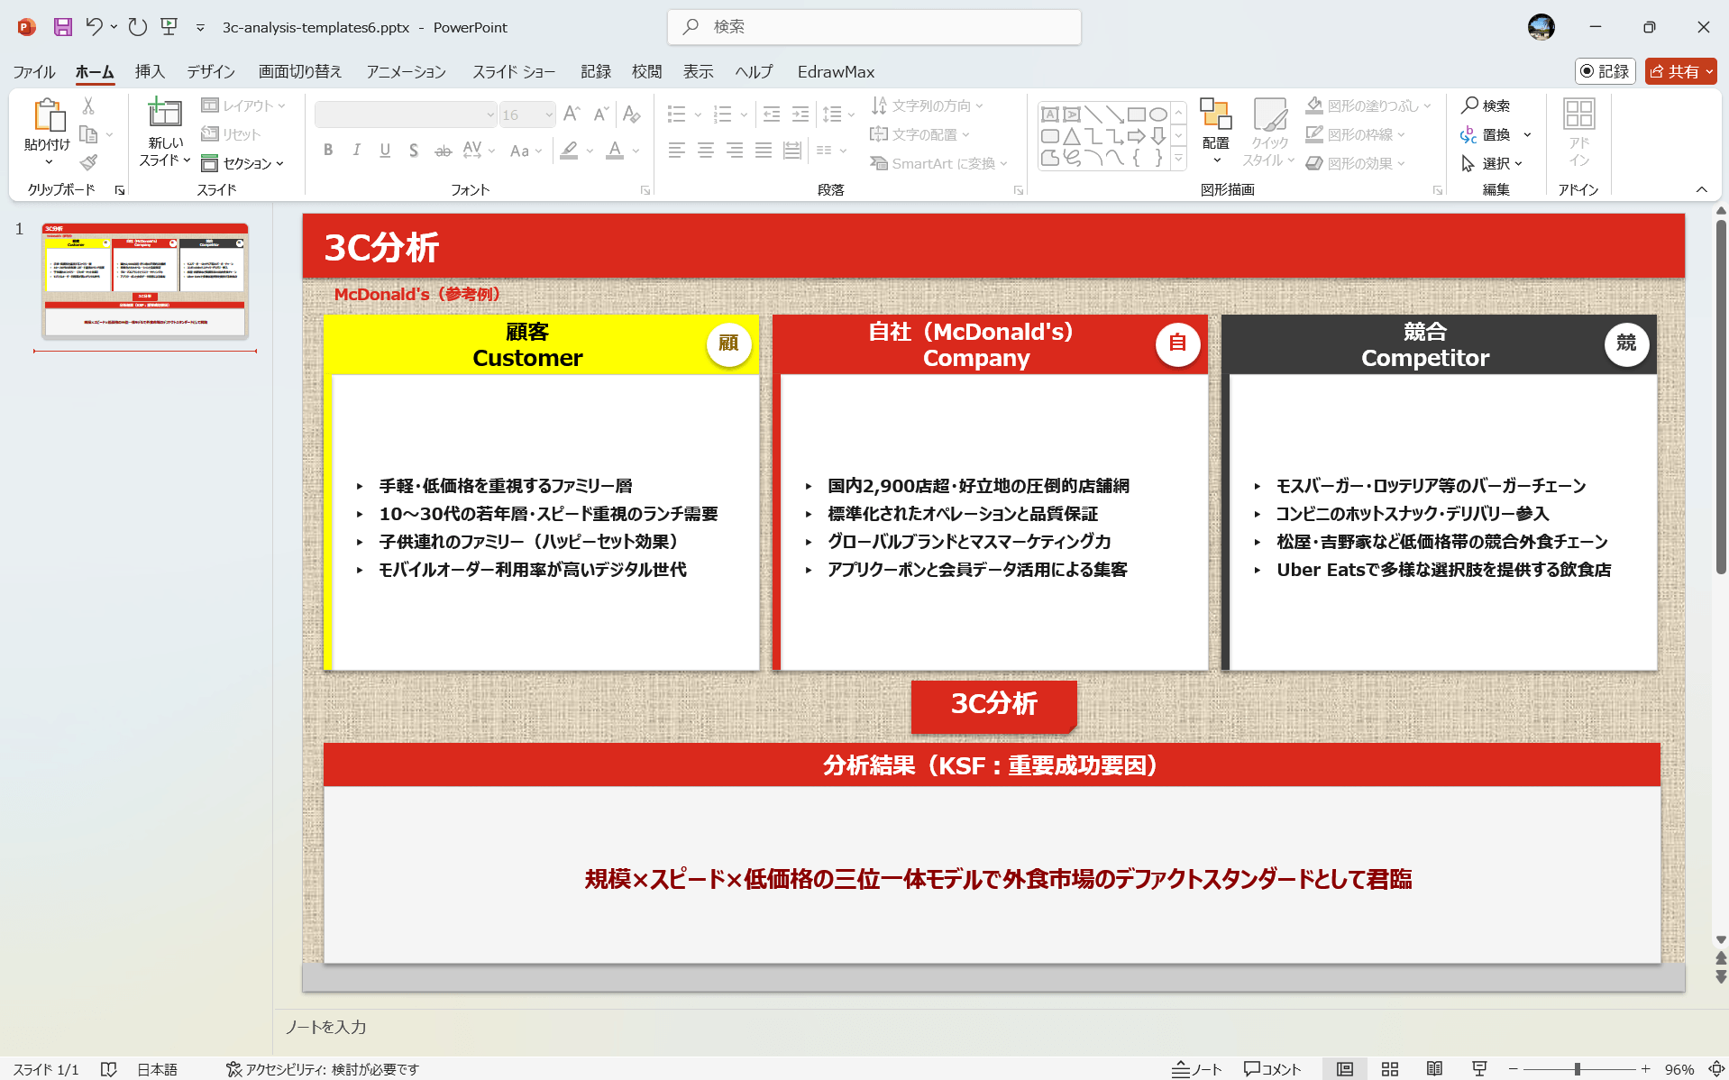Toggle Align Left paragraph alignment
This screenshot has width=1729, height=1080.
point(677,151)
